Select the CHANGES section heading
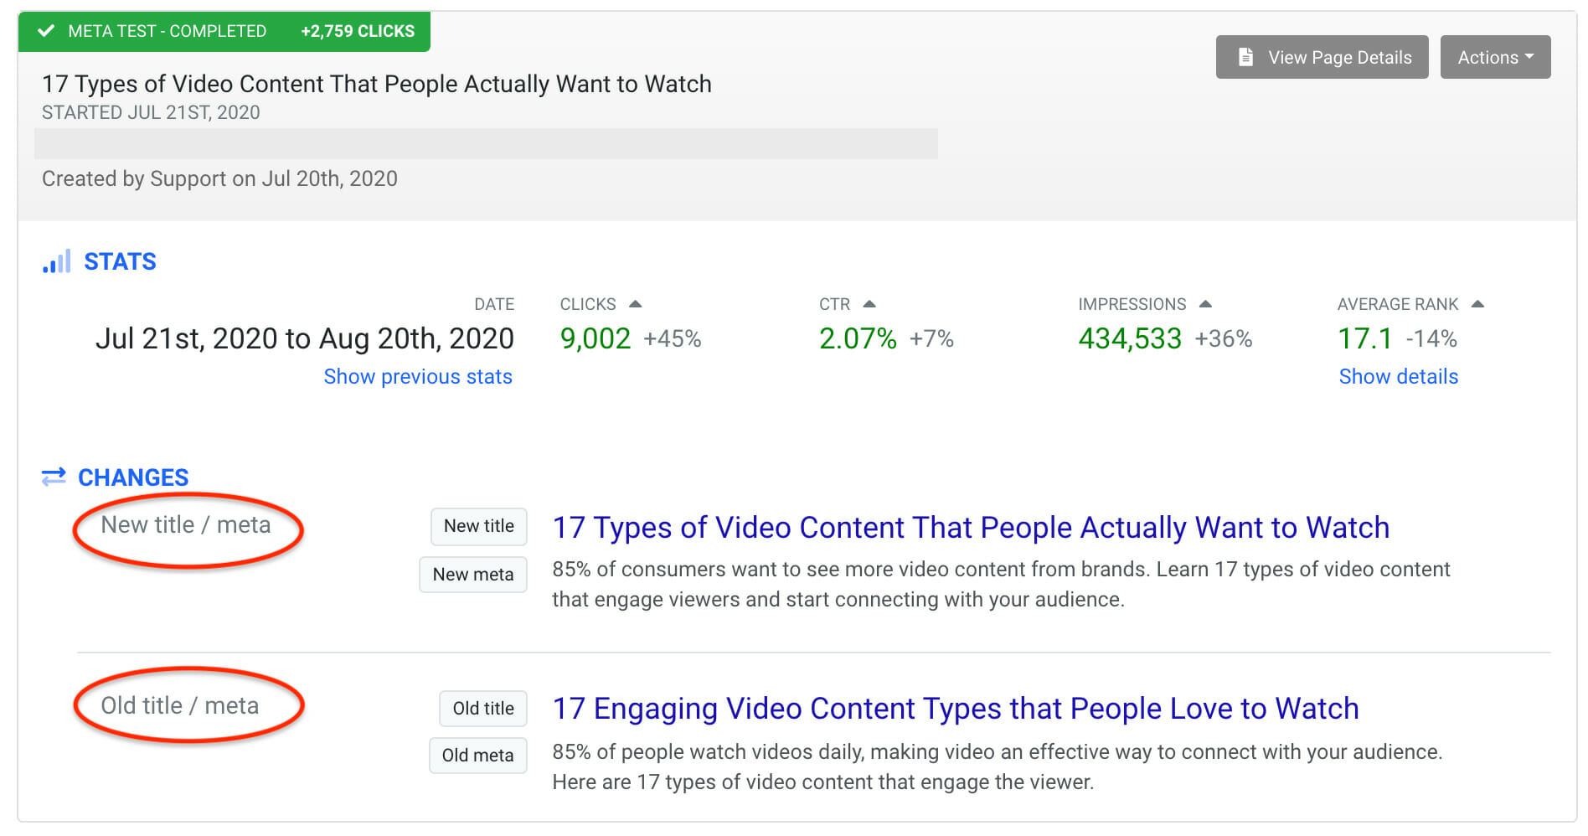 pyautogui.click(x=133, y=477)
